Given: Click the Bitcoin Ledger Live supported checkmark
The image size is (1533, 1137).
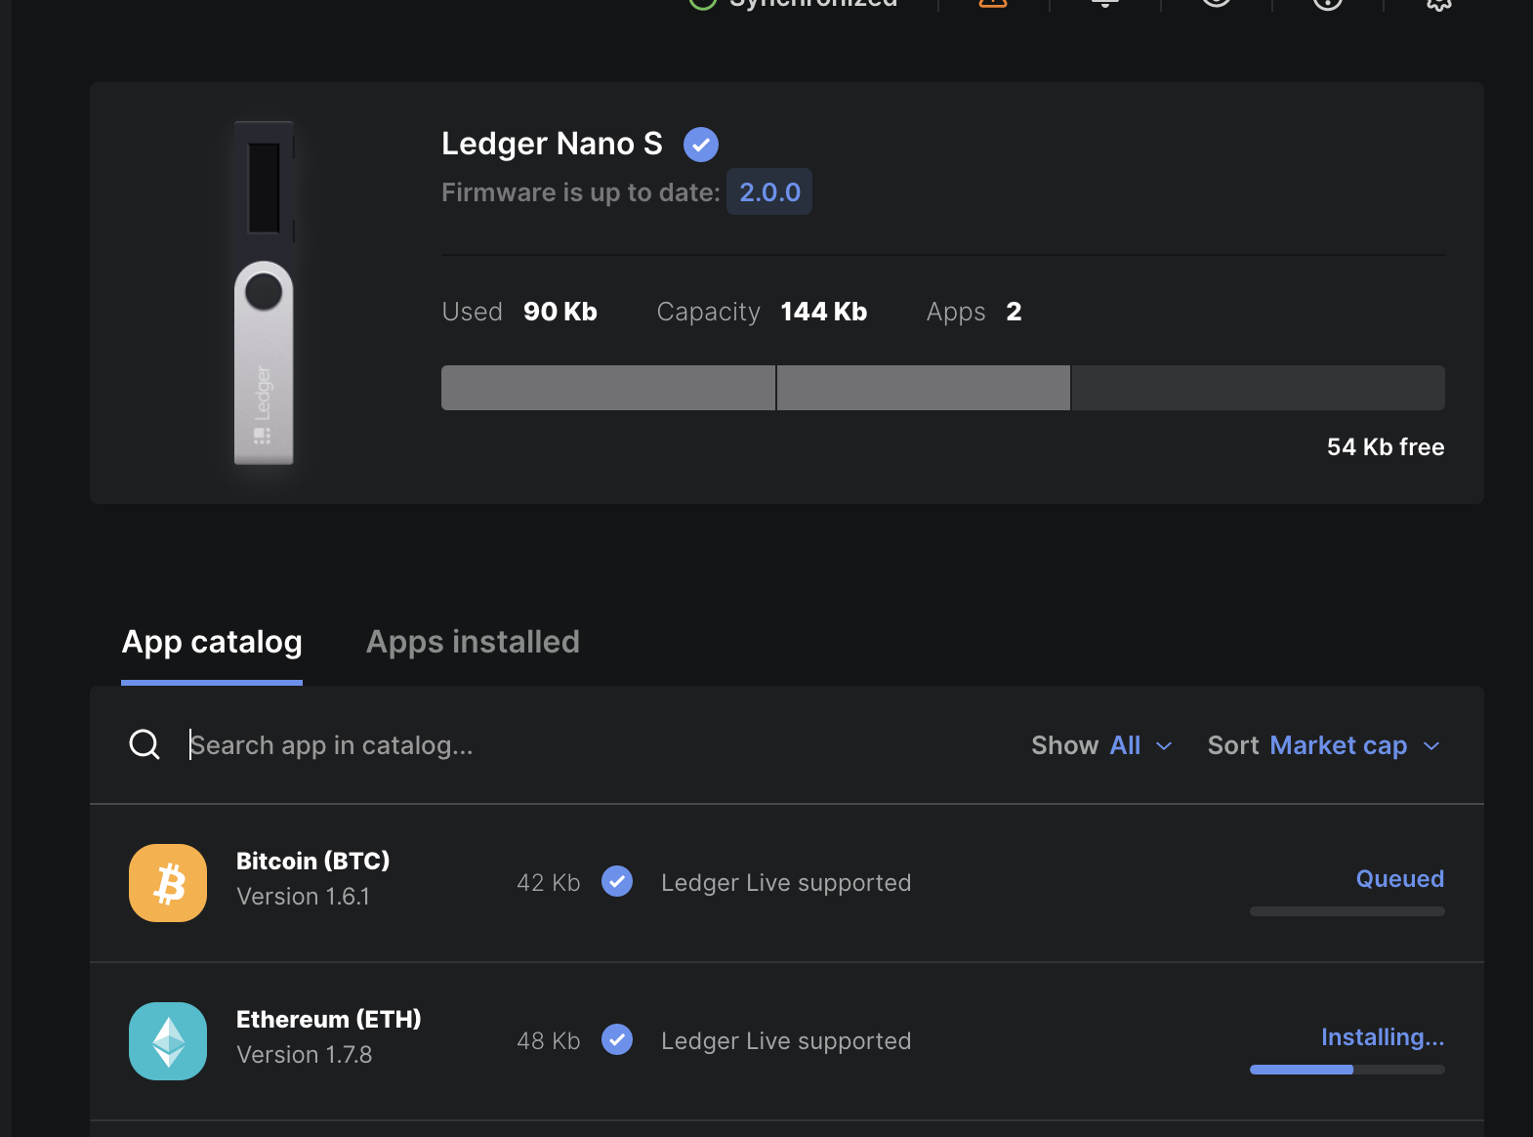Looking at the screenshot, I should point(617,881).
